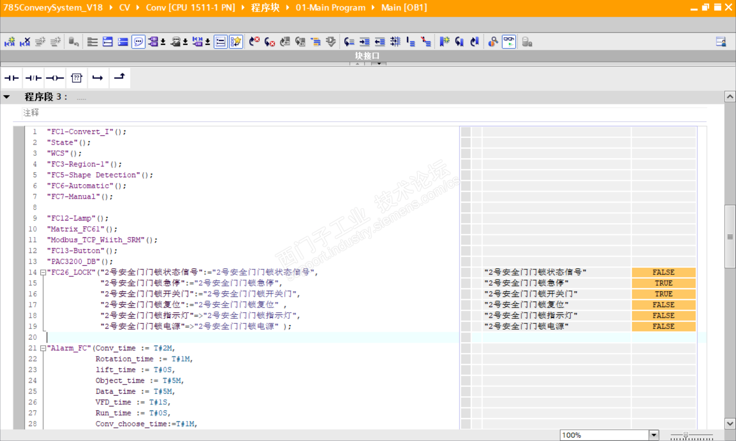Screen dimensions: 736x441
Task: Click the 注释 network comment field
Action: 365,113
